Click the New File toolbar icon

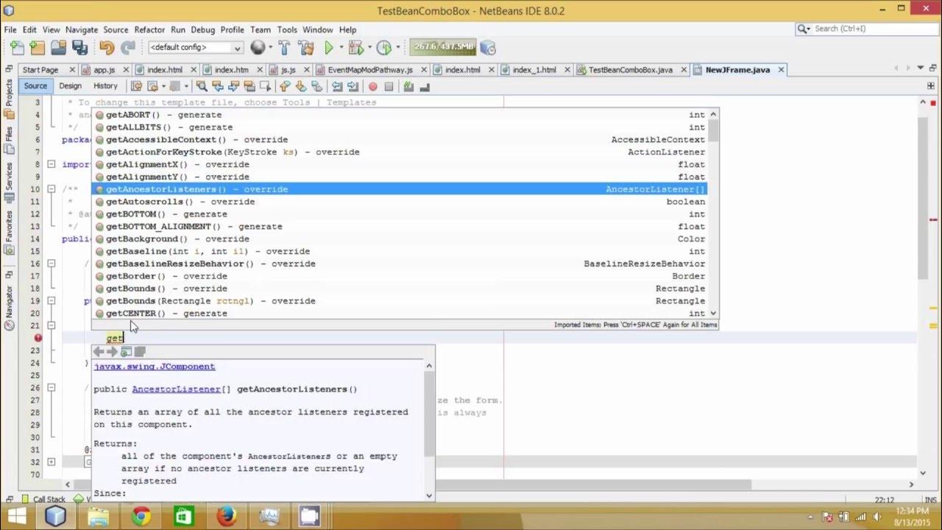(17, 48)
